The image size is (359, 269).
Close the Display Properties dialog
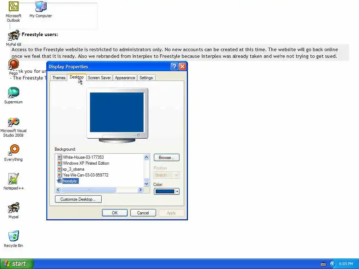182,66
